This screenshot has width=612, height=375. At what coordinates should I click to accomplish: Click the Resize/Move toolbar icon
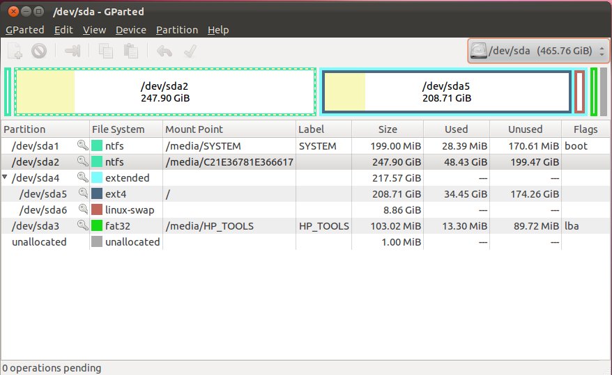point(72,51)
